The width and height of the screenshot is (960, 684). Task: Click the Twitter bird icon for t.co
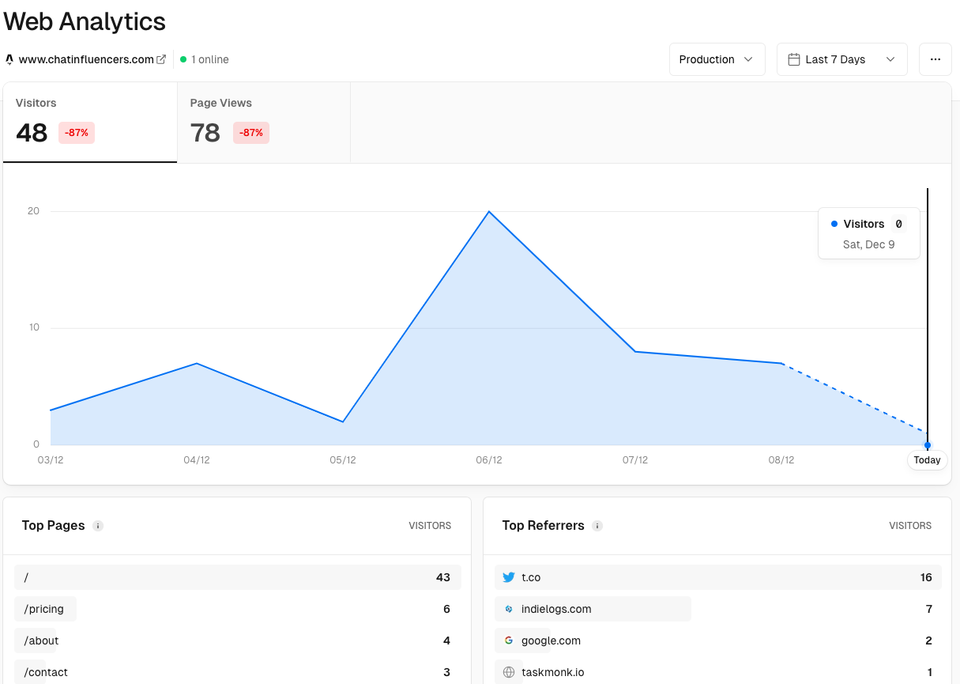click(509, 577)
